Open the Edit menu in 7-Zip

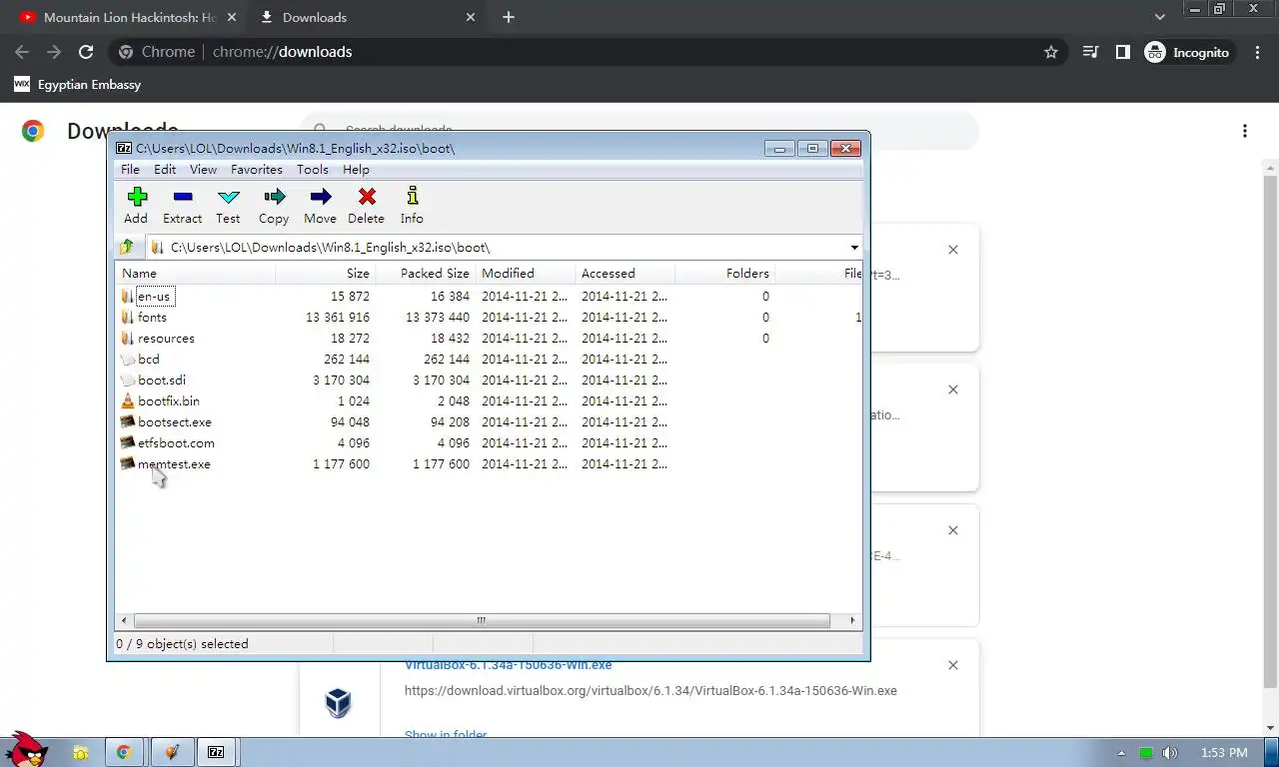pyautogui.click(x=165, y=170)
